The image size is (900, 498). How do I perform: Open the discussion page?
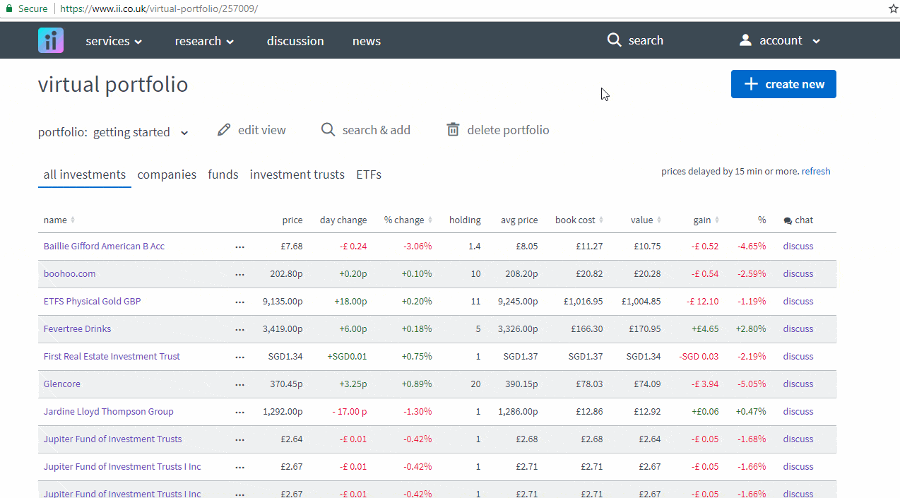coord(295,41)
